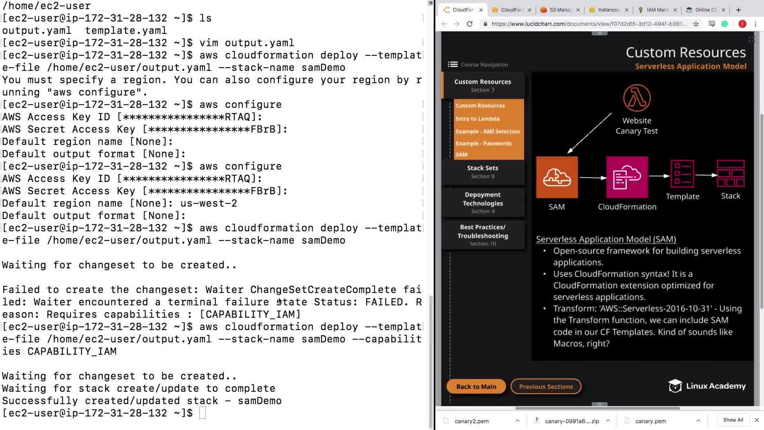This screenshot has width=764, height=430.
Task: Reload the Lucidchart page
Action: click(470, 24)
